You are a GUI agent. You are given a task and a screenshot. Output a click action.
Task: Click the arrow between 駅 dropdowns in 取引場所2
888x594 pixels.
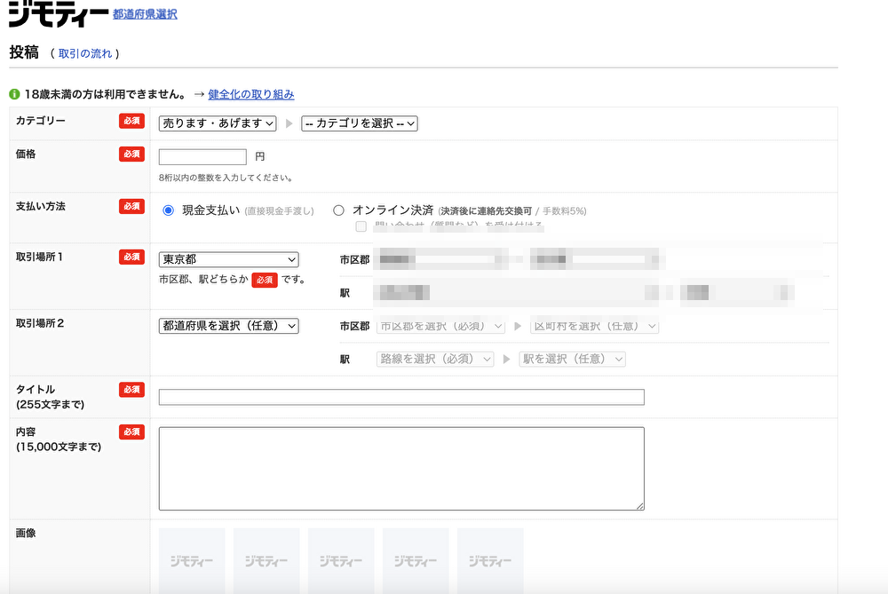click(x=507, y=359)
